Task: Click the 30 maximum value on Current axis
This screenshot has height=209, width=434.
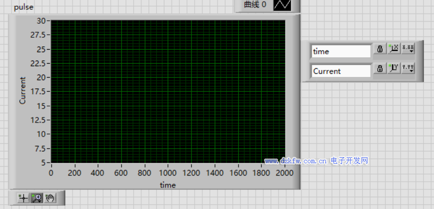Action: [41, 21]
